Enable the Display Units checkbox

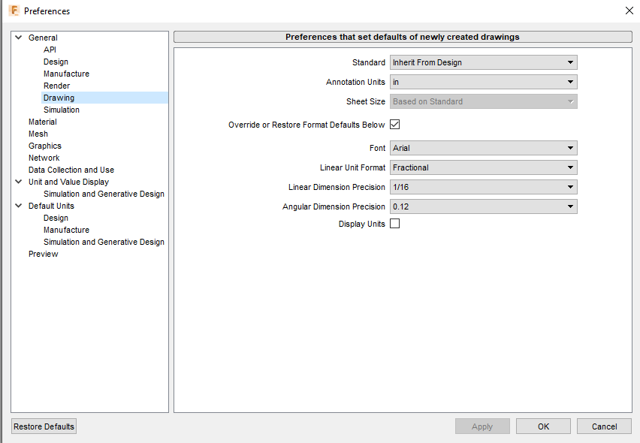coord(394,223)
